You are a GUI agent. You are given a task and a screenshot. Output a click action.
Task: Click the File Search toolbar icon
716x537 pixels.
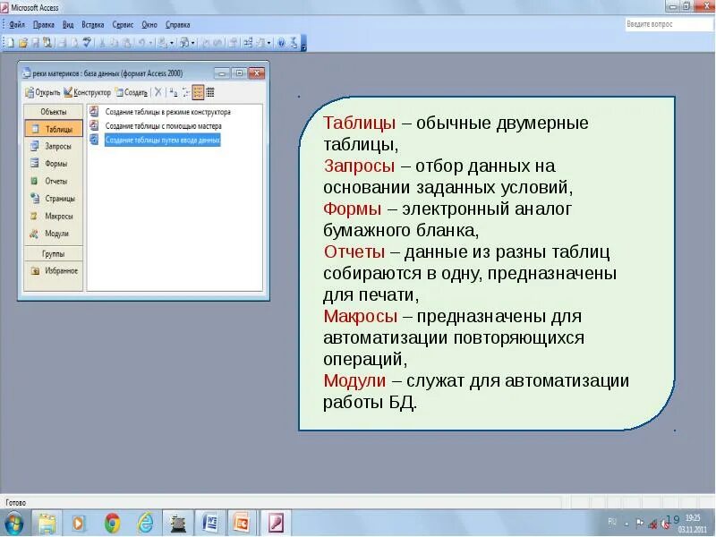pyautogui.click(x=47, y=43)
